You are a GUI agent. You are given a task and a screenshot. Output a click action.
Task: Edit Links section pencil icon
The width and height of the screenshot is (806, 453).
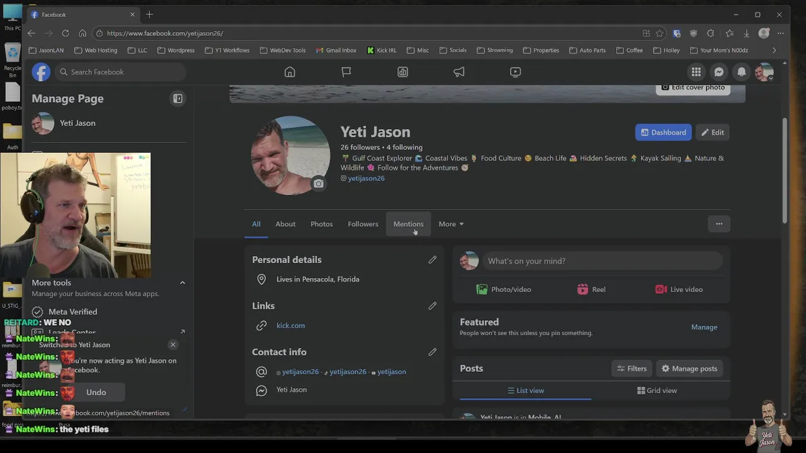pos(433,306)
